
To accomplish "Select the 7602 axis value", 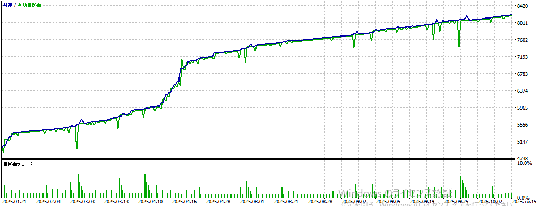I will point(523,40).
